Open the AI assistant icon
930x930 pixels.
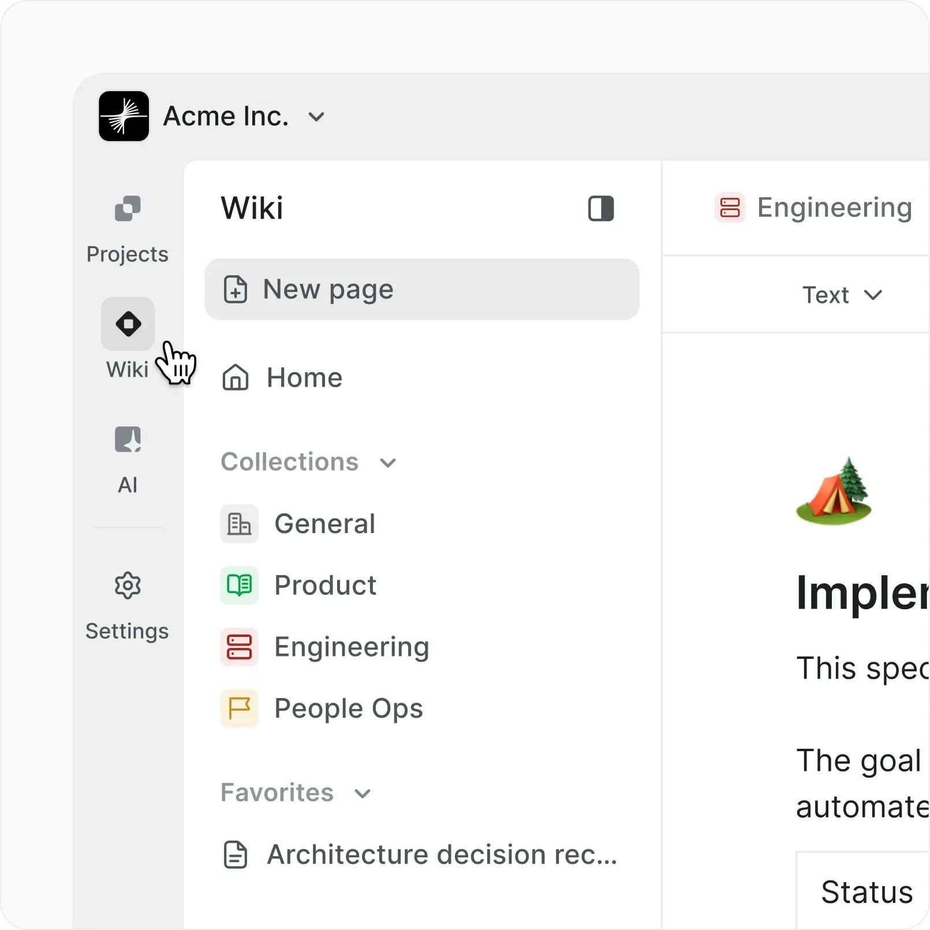(x=128, y=440)
